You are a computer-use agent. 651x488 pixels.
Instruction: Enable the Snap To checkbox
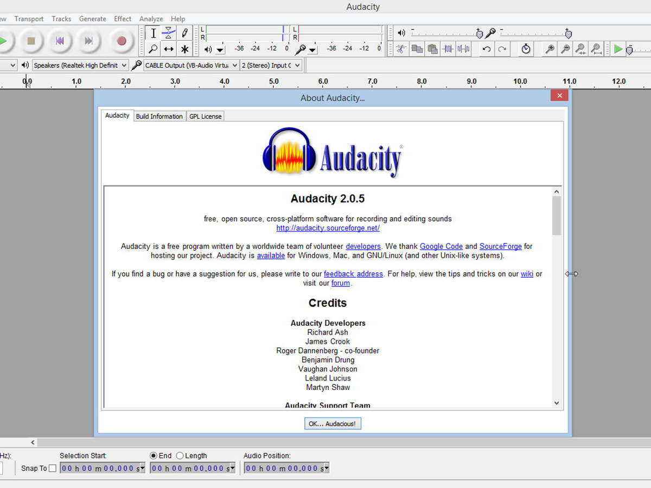(53, 468)
